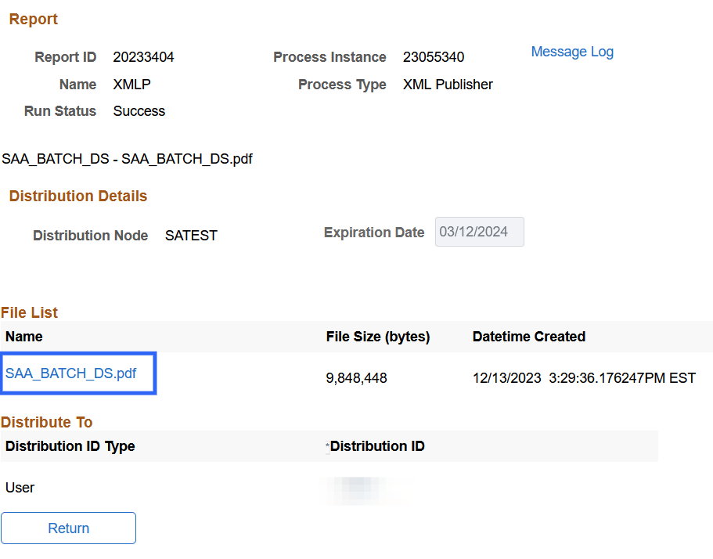Click the File Size (bytes) column header
This screenshot has width=713, height=559.
(x=377, y=337)
